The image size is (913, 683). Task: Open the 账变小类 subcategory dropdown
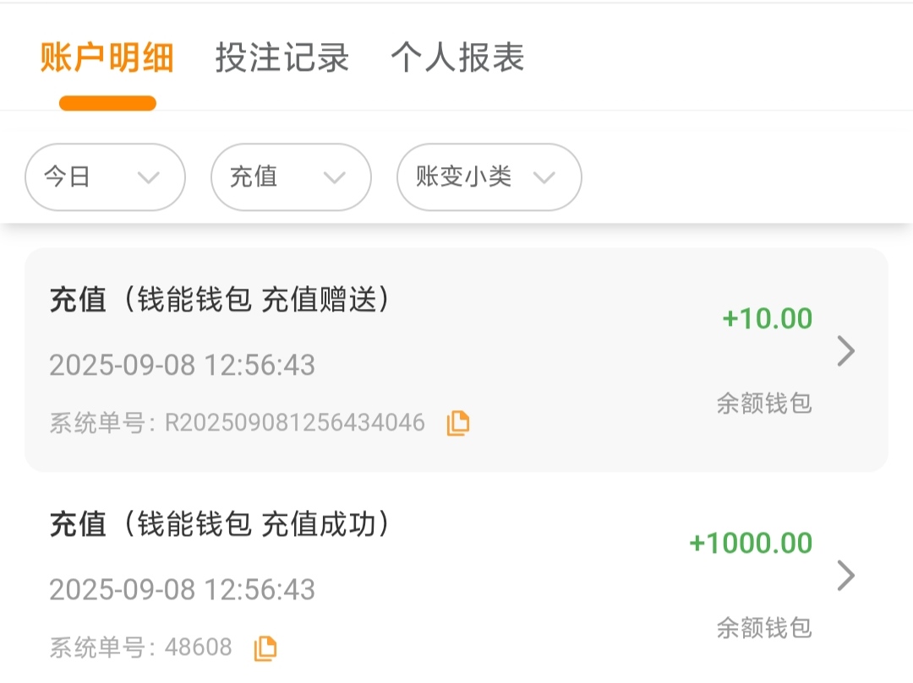tap(489, 177)
